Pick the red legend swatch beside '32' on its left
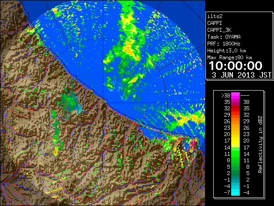This screenshot has width=274, height=206. pyautogui.click(x=235, y=109)
